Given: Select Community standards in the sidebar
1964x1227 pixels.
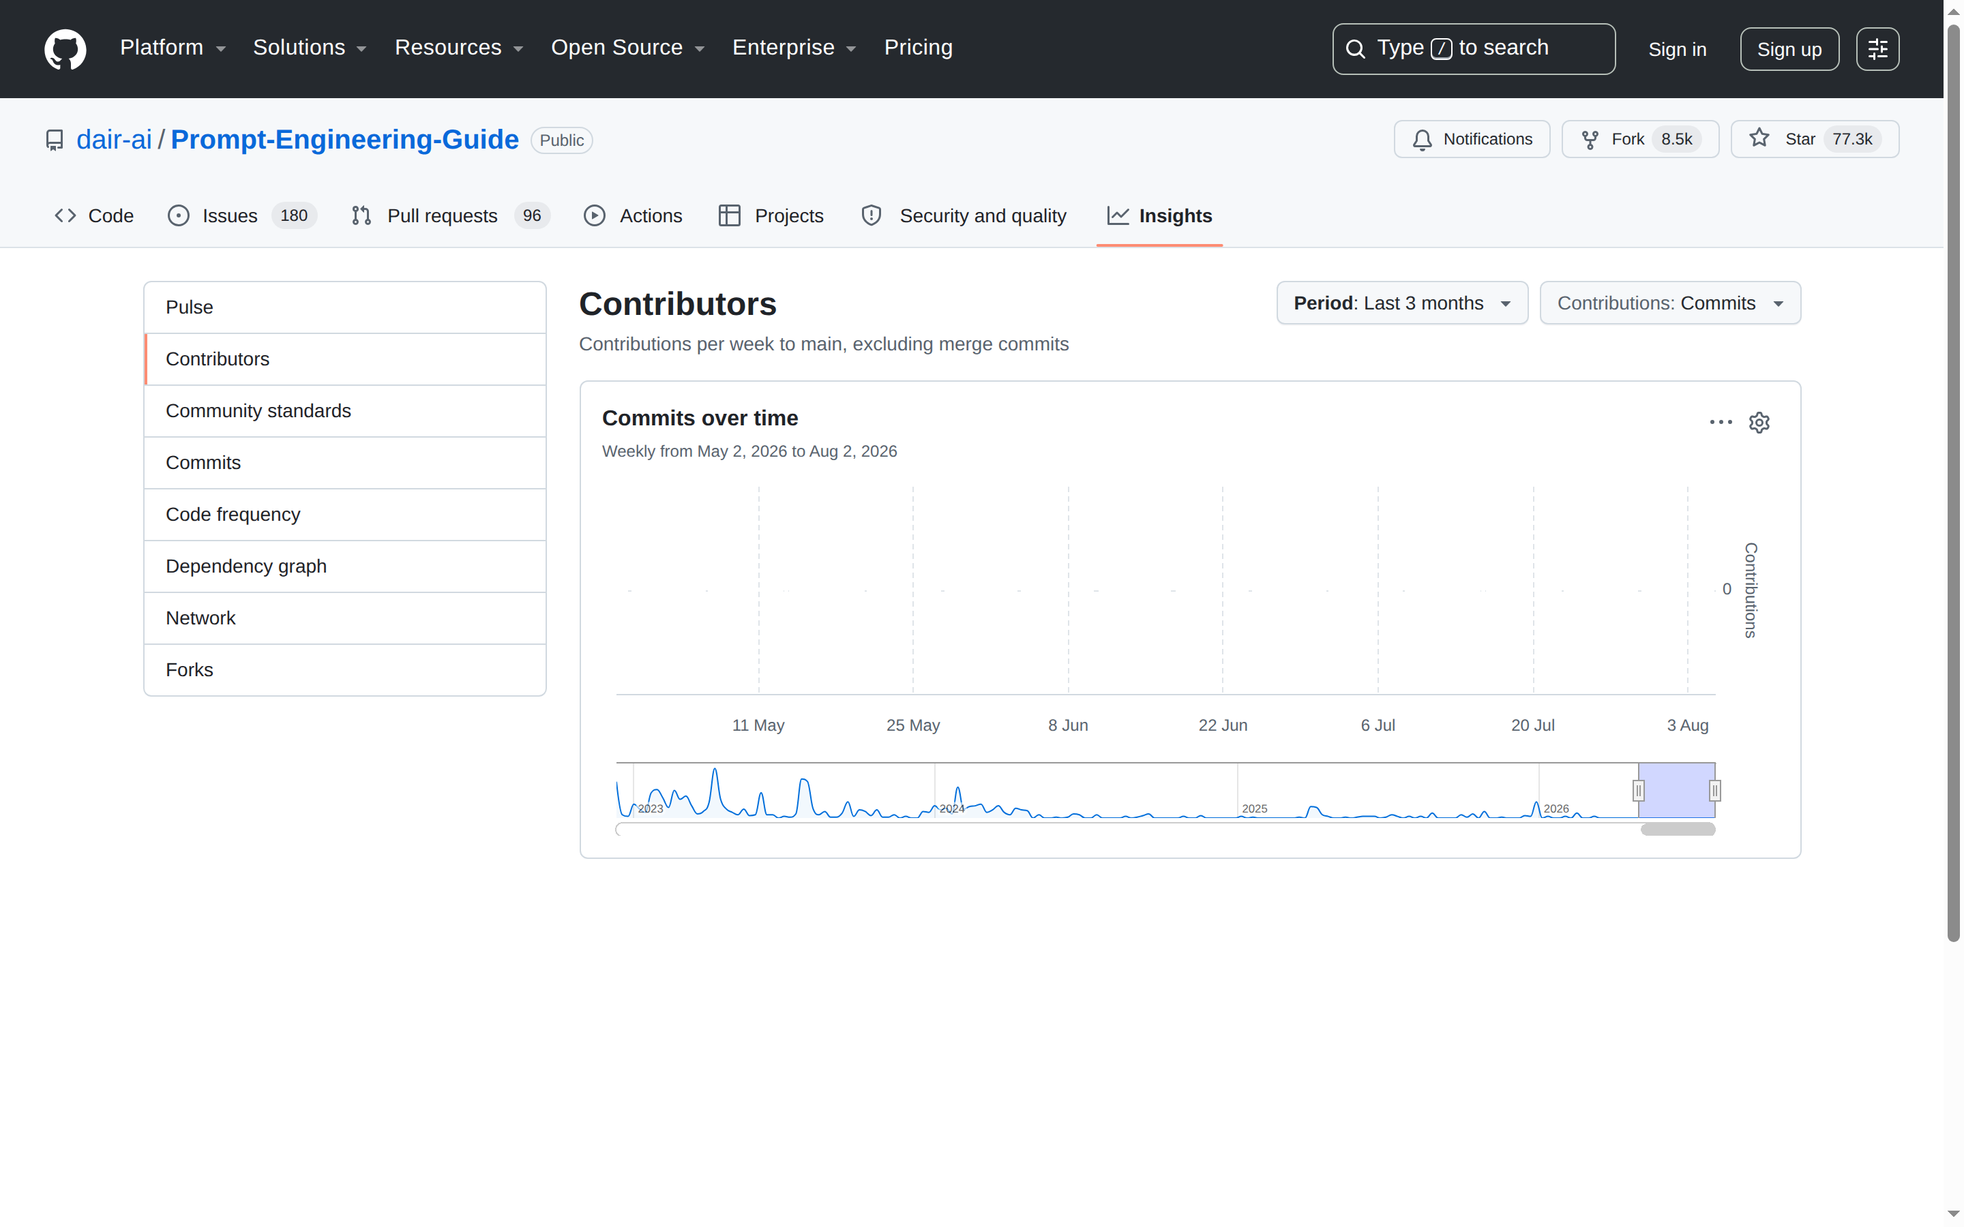Looking at the screenshot, I should coord(345,412).
